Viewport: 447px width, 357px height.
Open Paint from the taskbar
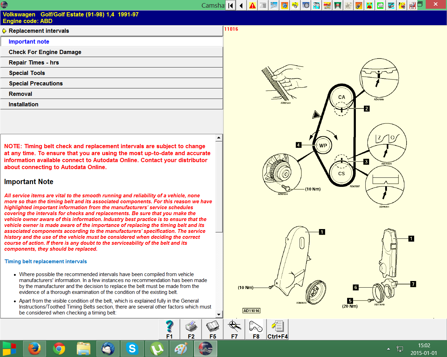click(181, 349)
